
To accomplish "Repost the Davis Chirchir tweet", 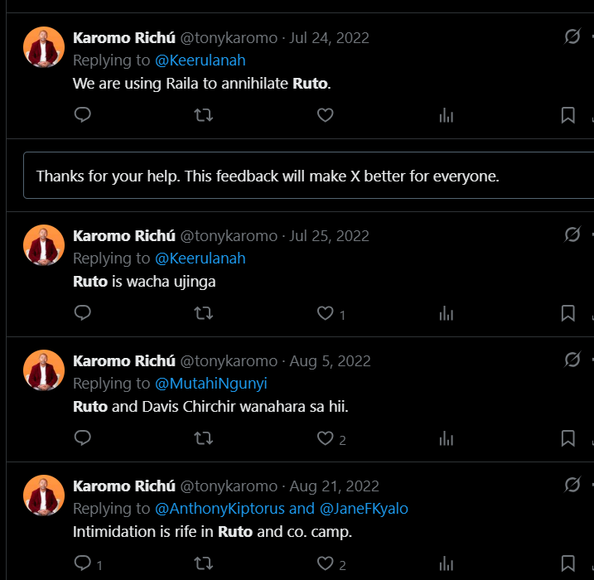I will [x=203, y=438].
